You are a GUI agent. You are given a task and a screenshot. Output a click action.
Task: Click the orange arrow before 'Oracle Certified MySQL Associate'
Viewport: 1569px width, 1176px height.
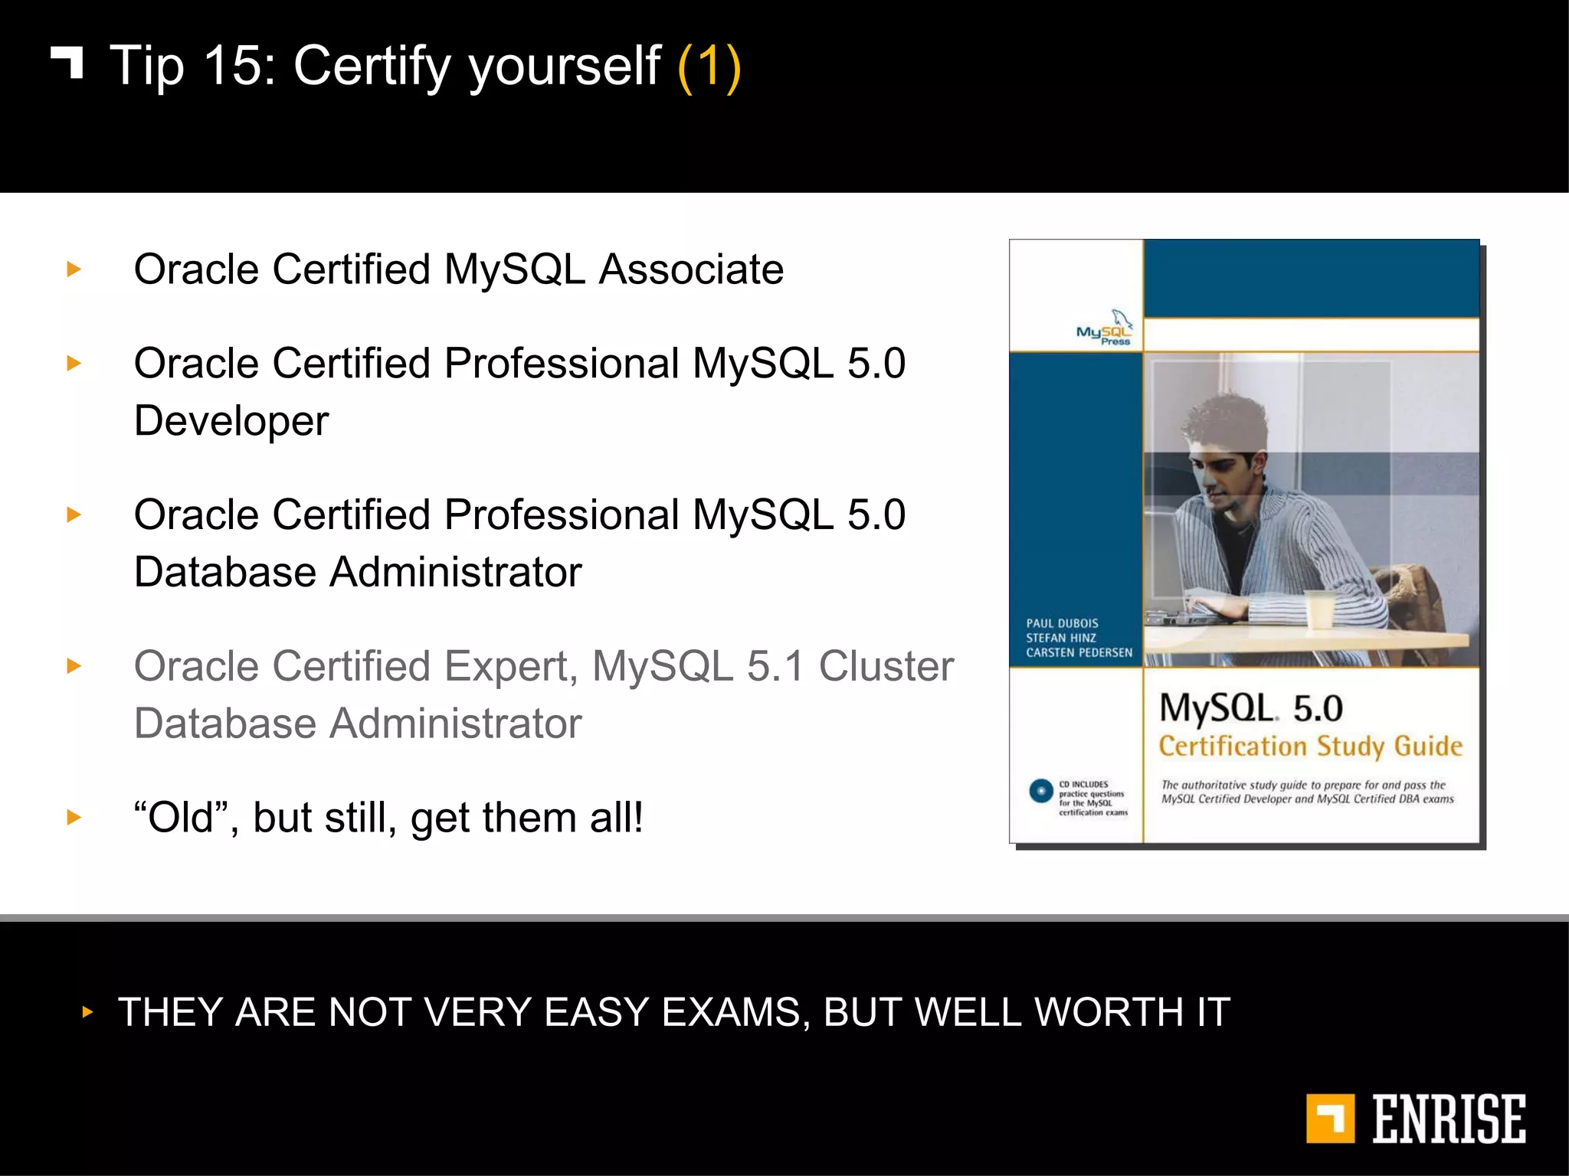click(x=74, y=269)
